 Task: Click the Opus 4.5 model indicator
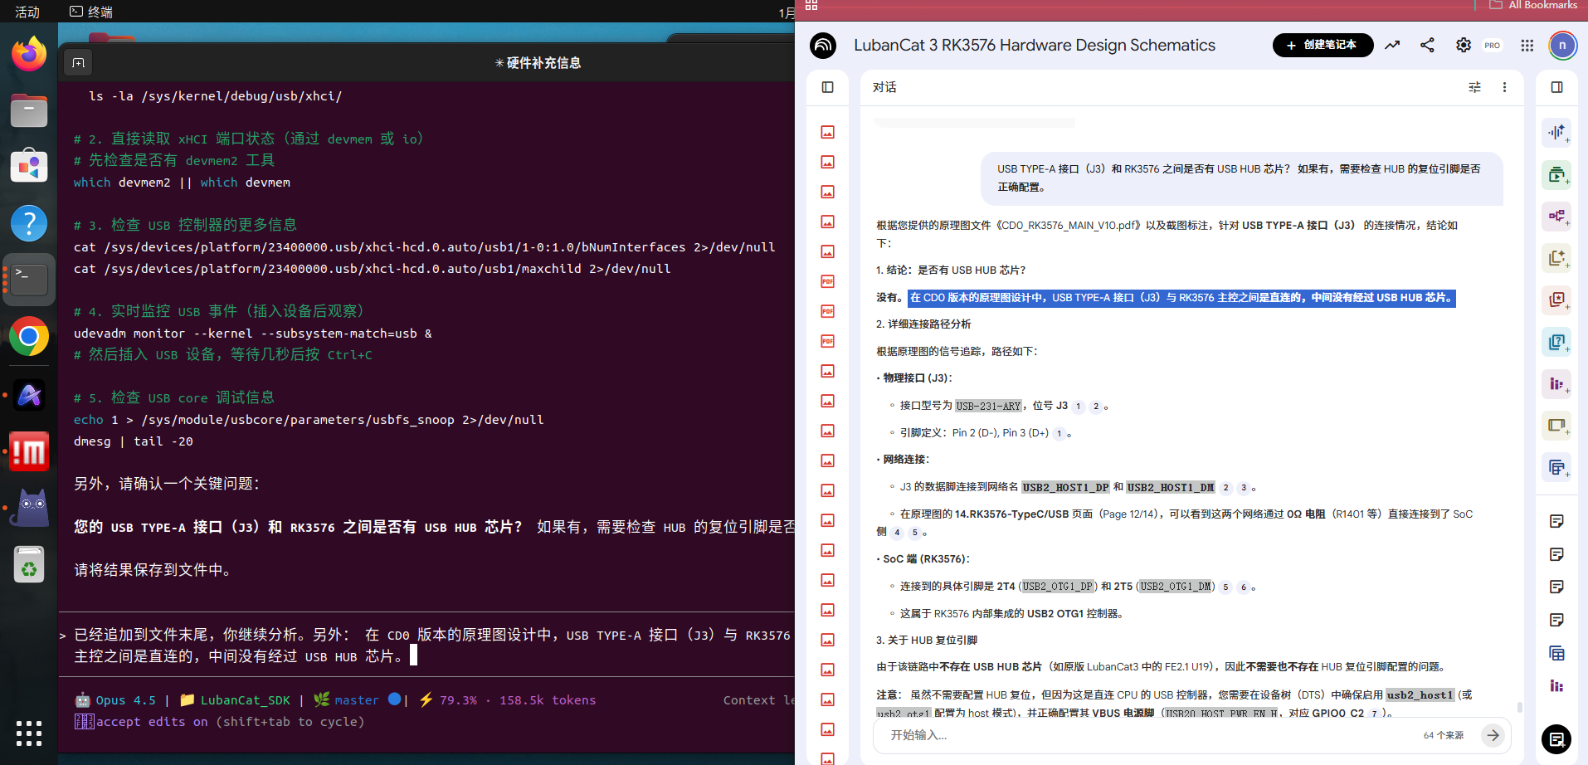pyautogui.click(x=115, y=700)
